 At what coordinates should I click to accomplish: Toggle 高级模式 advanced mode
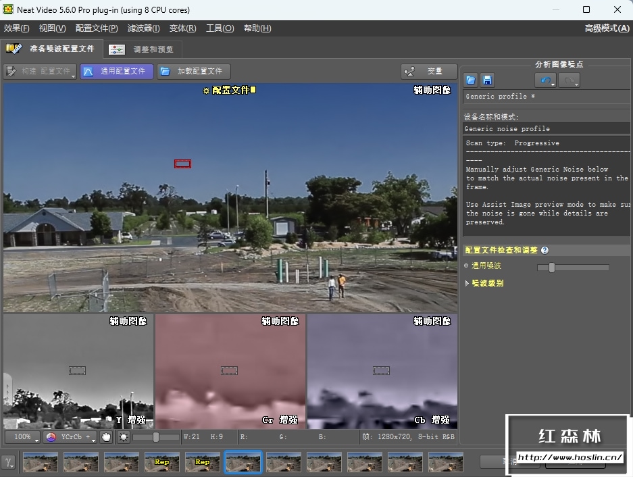pyautogui.click(x=606, y=28)
